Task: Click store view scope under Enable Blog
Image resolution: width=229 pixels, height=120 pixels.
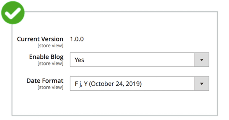Action: [50, 63]
